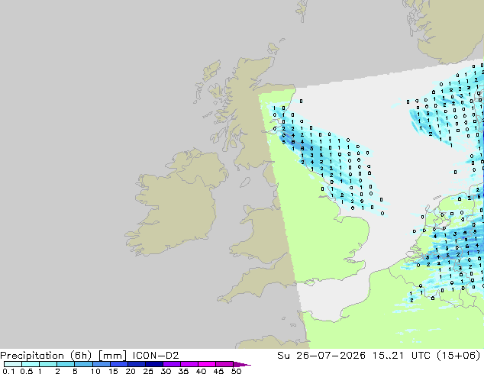Click the 0.5–1 mm legend color swatch
Viewport: 484px width, 374px height.
point(31,364)
